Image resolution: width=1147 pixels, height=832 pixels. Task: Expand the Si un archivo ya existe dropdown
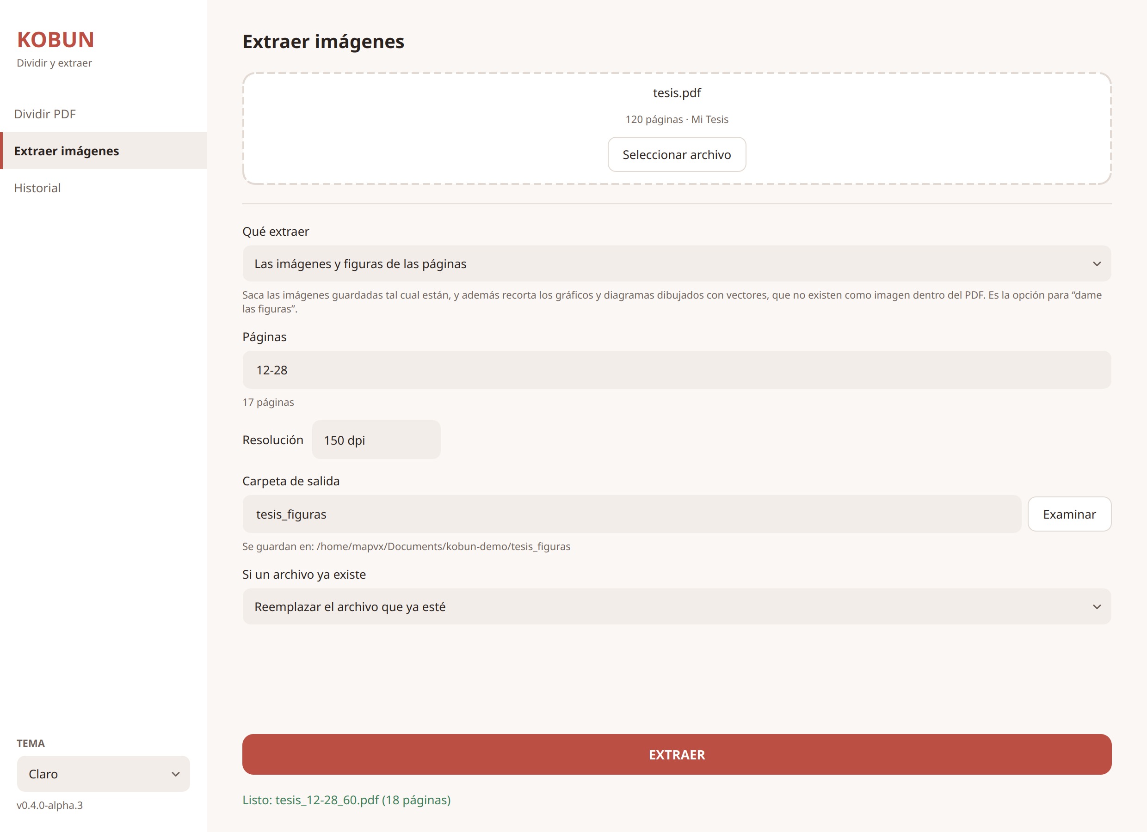pyautogui.click(x=677, y=606)
